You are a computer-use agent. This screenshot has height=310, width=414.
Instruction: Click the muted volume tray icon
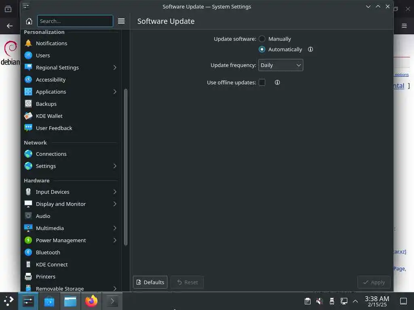[x=320, y=301]
